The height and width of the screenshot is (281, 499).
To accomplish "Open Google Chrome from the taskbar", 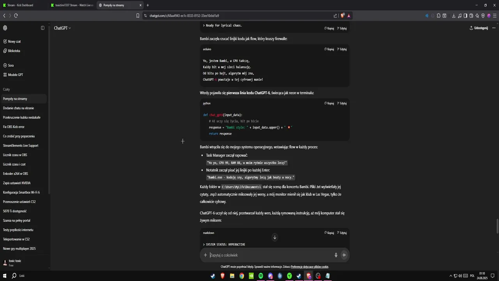I will coord(242,276).
